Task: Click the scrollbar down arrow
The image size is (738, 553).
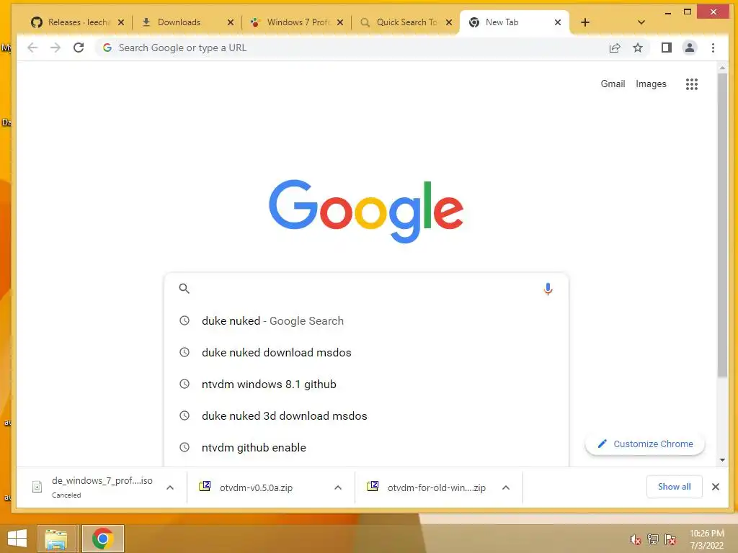Action: pyautogui.click(x=722, y=460)
